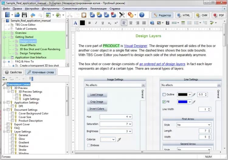Apply bulleted list formatting
Viewport: 228px width, 160px height.
pyautogui.click(x=189, y=23)
